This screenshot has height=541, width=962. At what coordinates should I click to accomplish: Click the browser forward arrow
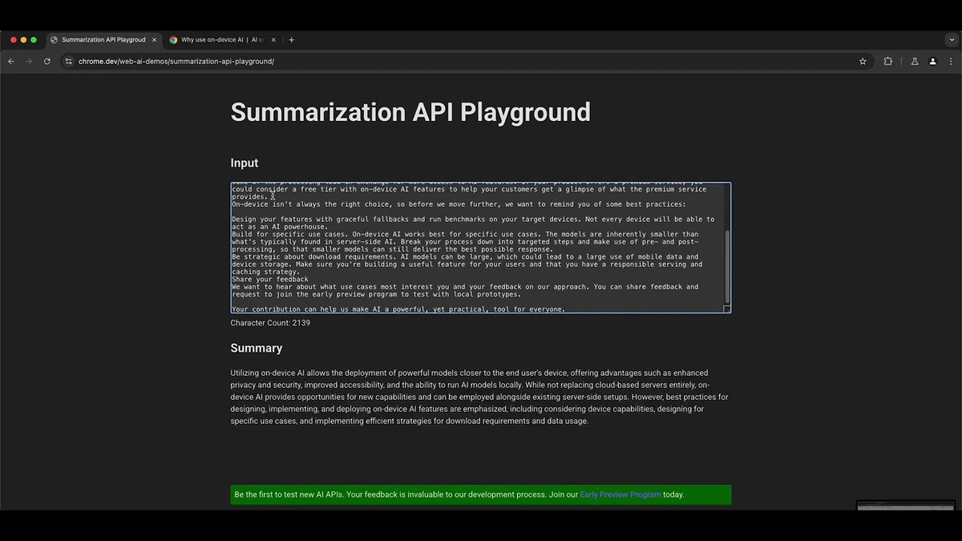click(x=29, y=61)
